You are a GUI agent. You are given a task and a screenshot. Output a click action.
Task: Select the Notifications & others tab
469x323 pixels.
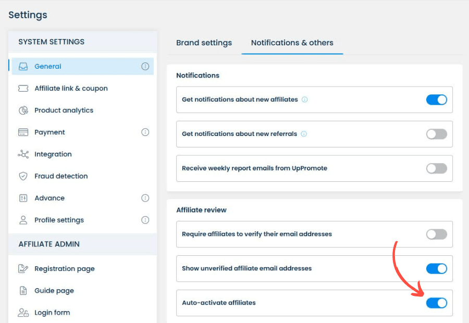(292, 43)
